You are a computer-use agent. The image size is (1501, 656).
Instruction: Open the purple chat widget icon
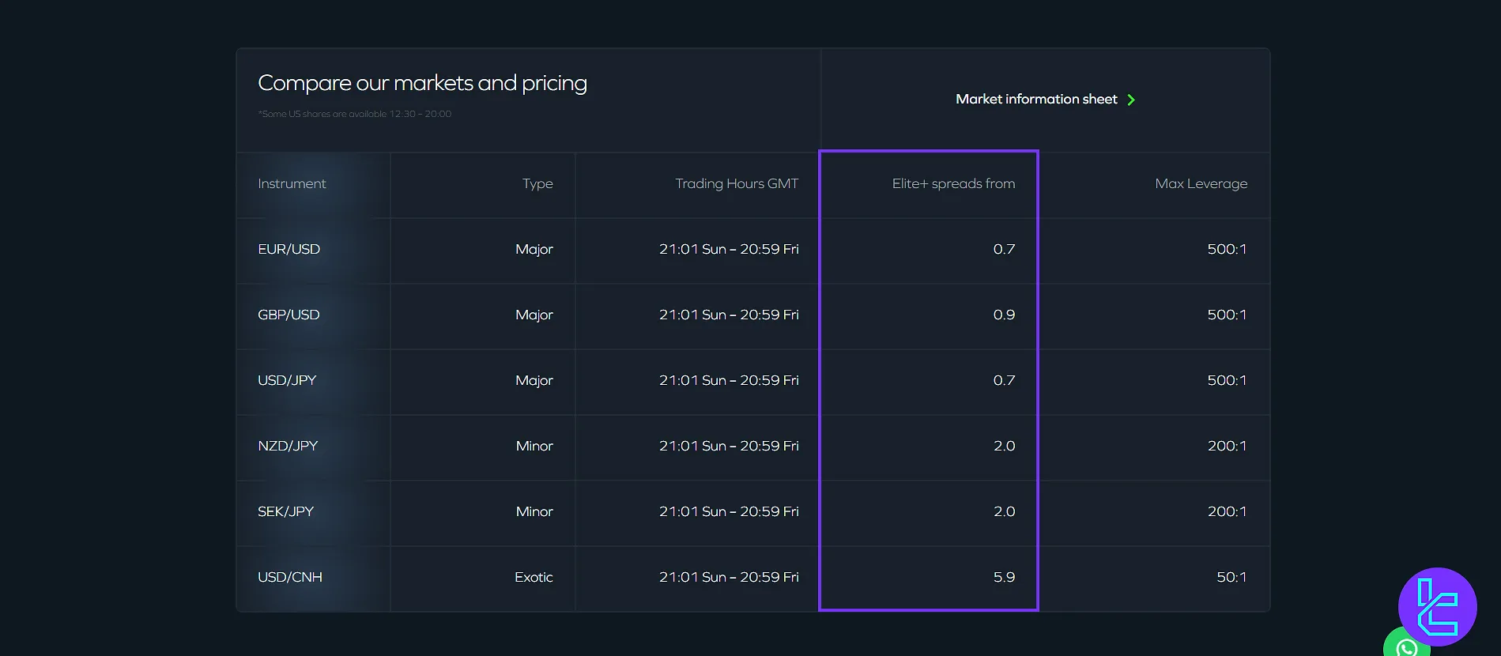[x=1437, y=605]
